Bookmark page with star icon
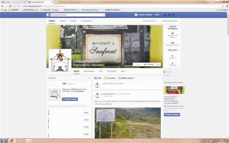This screenshot has height=143, width=229. point(223,6)
